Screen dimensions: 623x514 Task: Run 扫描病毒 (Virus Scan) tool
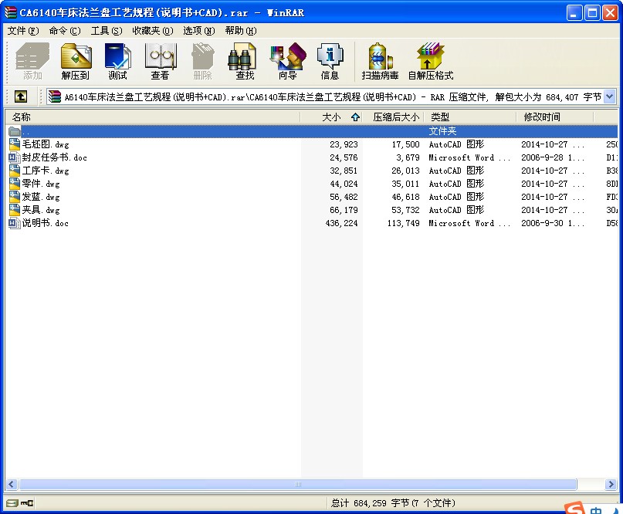[380, 61]
